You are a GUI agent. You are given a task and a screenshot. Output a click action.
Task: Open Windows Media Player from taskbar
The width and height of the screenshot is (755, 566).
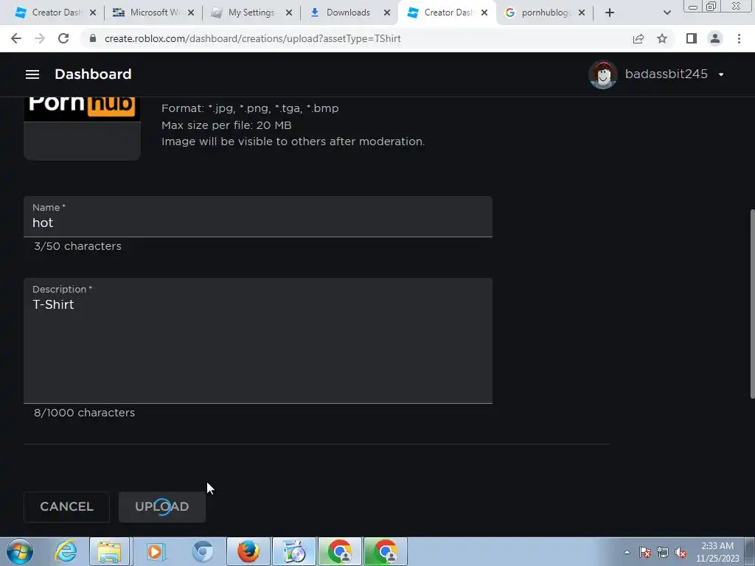point(156,551)
